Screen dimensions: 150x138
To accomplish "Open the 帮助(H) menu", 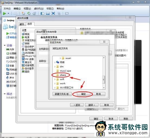I will 60,9.
